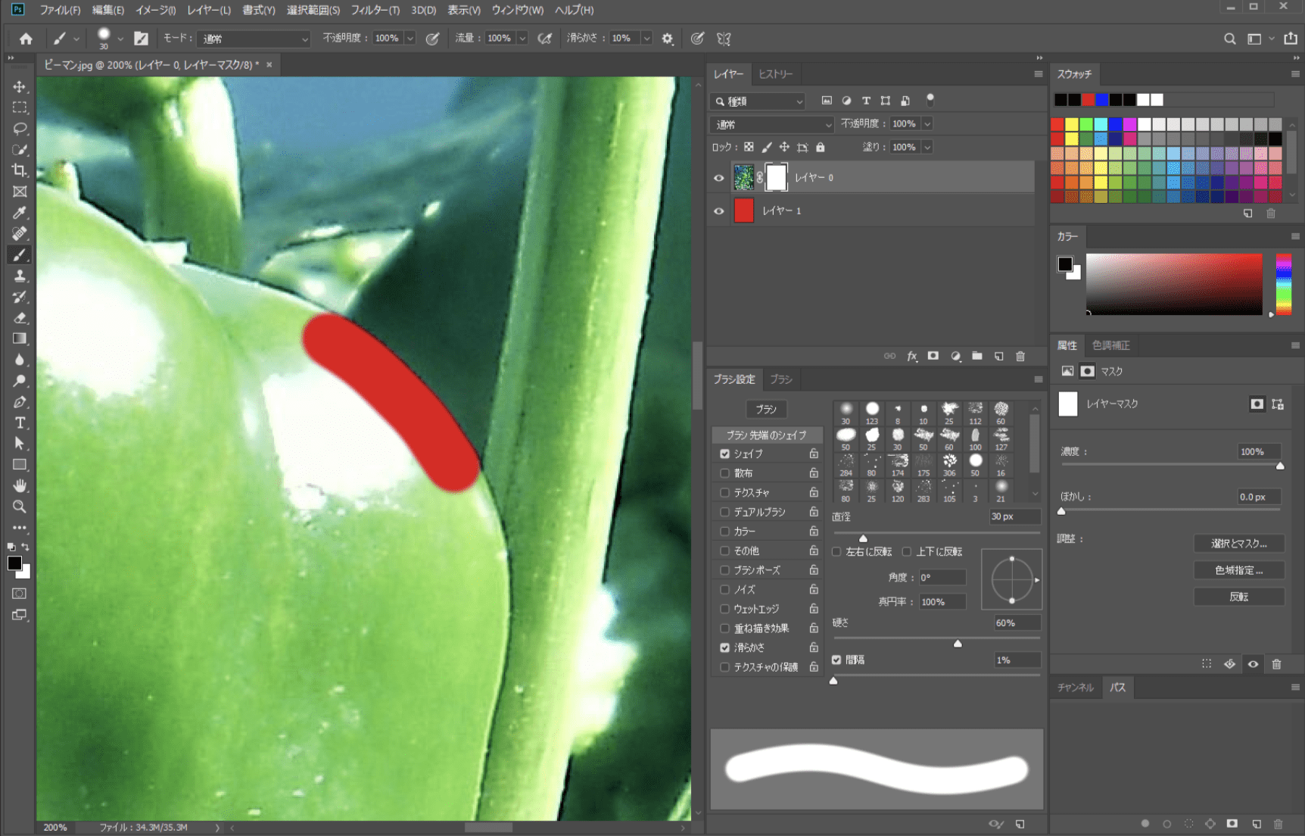Viewport: 1305px width, 836px height.
Task: Select the Move tool
Action: pos(20,87)
